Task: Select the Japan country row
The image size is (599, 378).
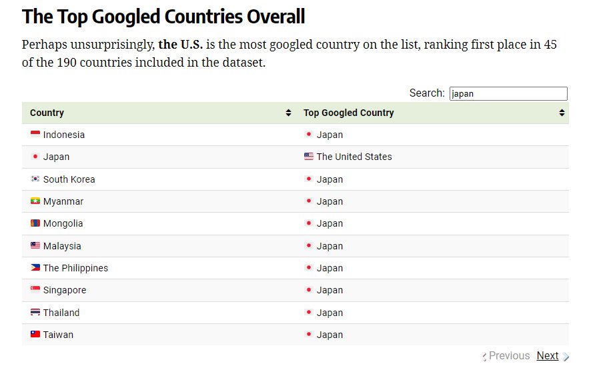Action: click(295, 157)
